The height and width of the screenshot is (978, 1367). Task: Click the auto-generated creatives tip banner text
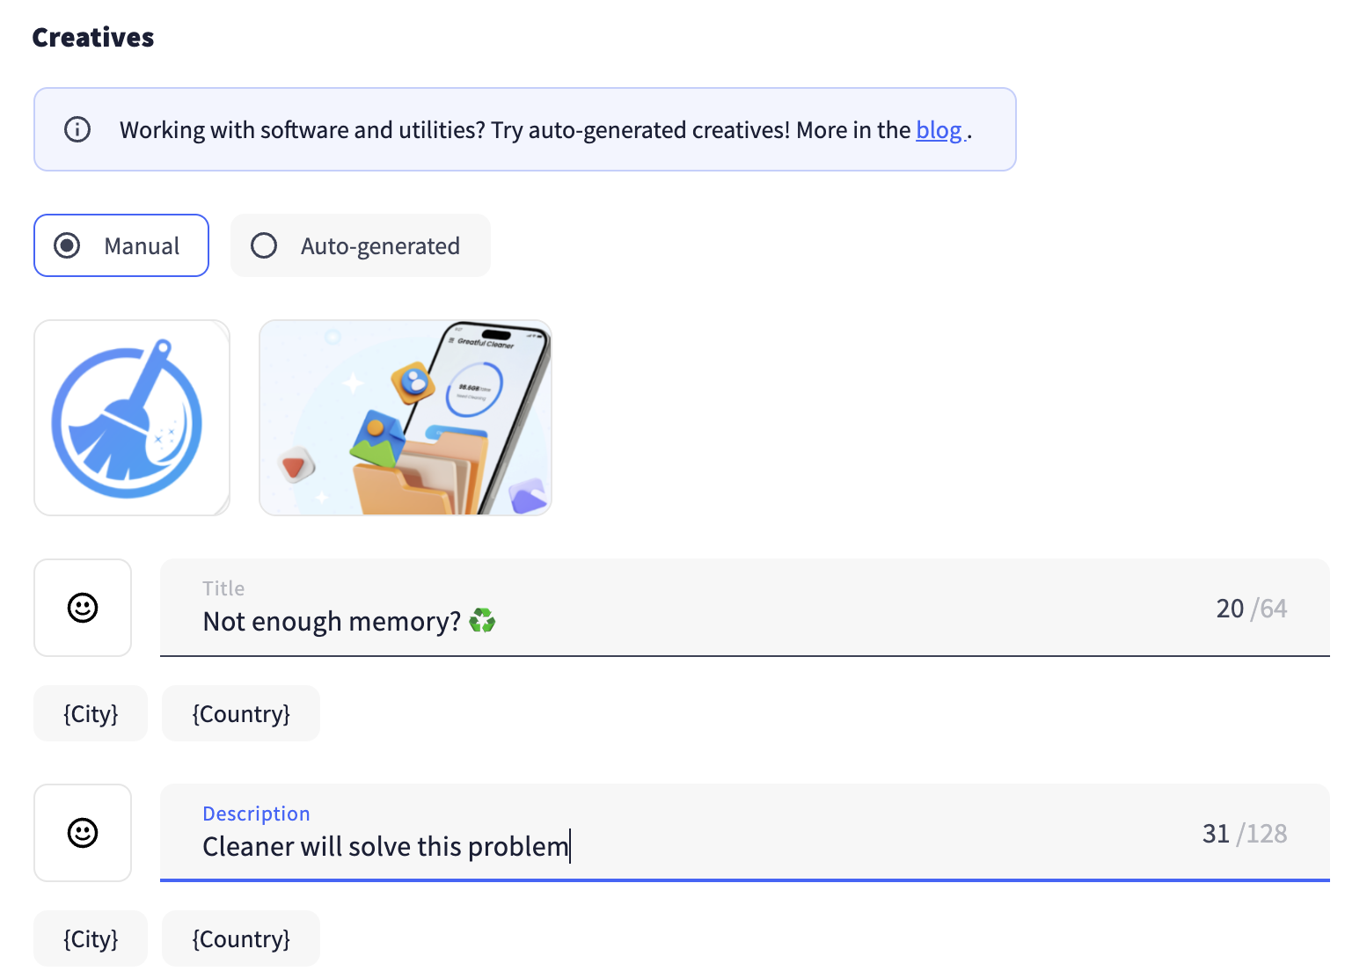515,130
